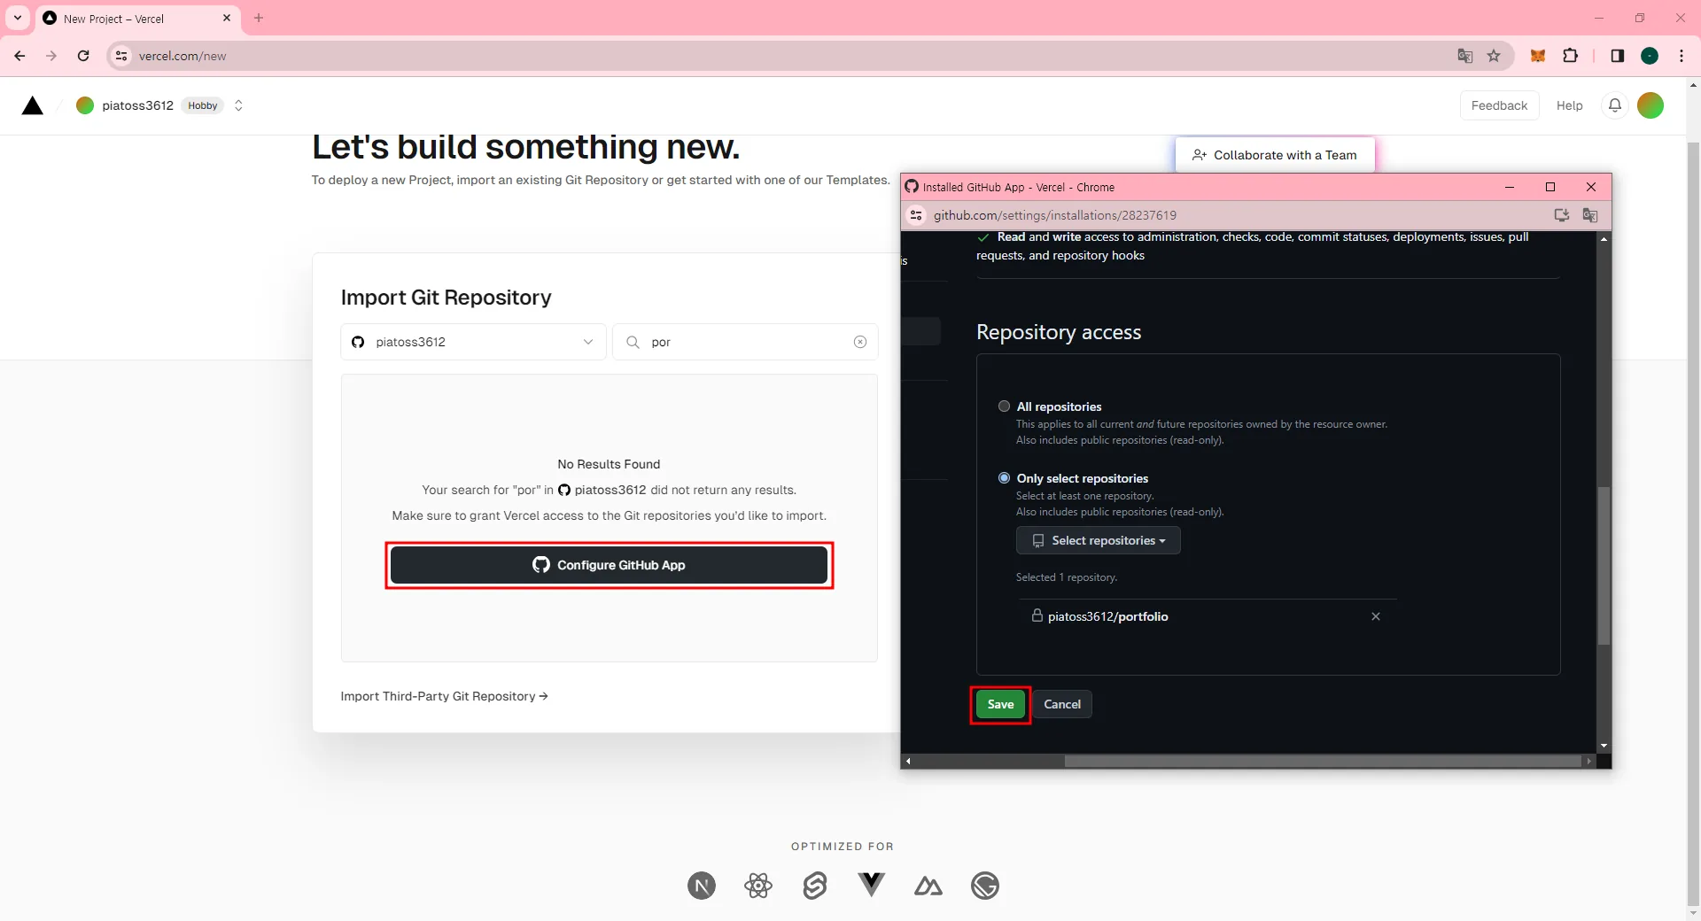Click the Gatsby framework icon
Viewport: 1701px width, 921px height.
pyautogui.click(x=985, y=886)
